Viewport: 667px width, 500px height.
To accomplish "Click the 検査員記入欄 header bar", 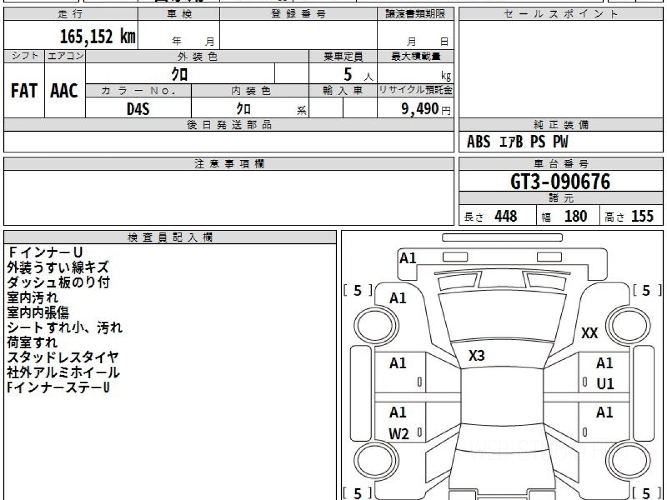I will click(x=170, y=237).
